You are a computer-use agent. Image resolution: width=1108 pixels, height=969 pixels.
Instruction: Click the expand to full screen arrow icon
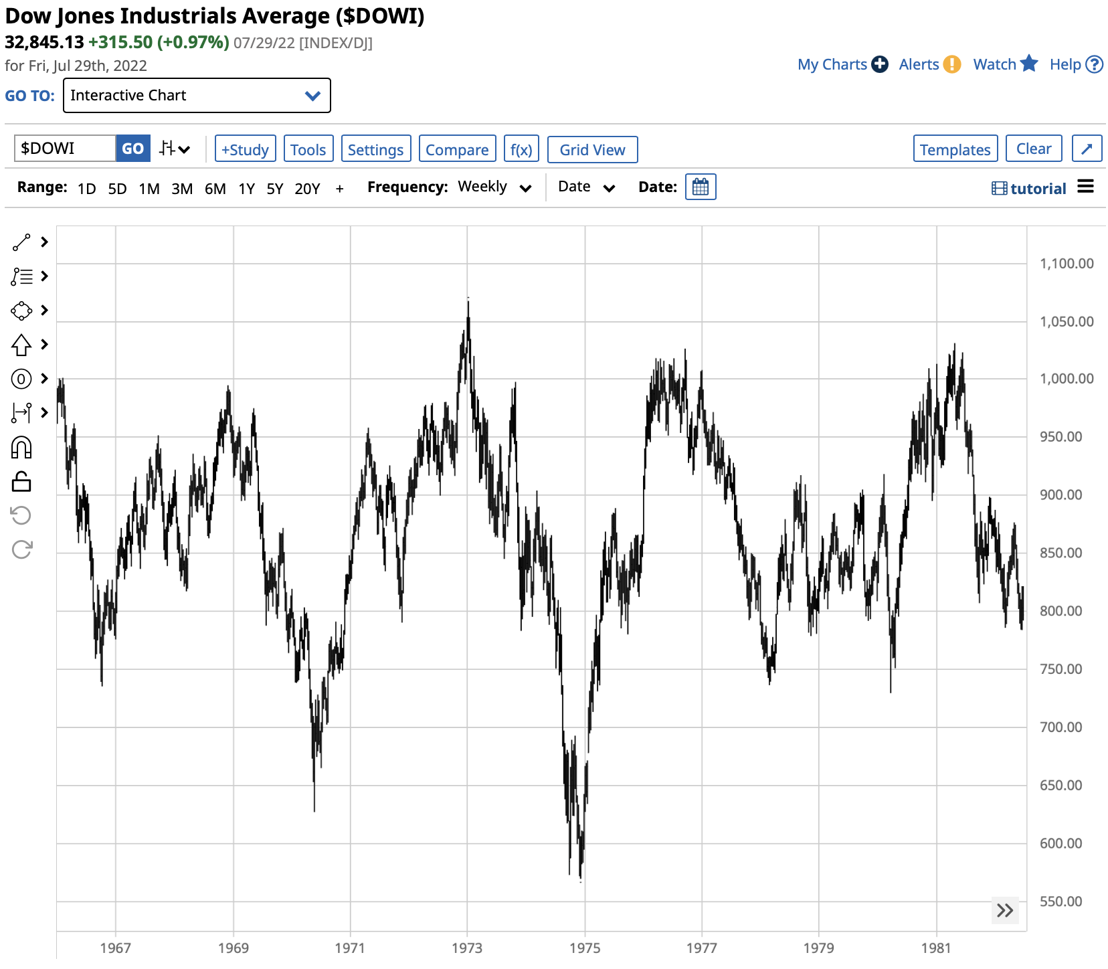pos(1087,149)
